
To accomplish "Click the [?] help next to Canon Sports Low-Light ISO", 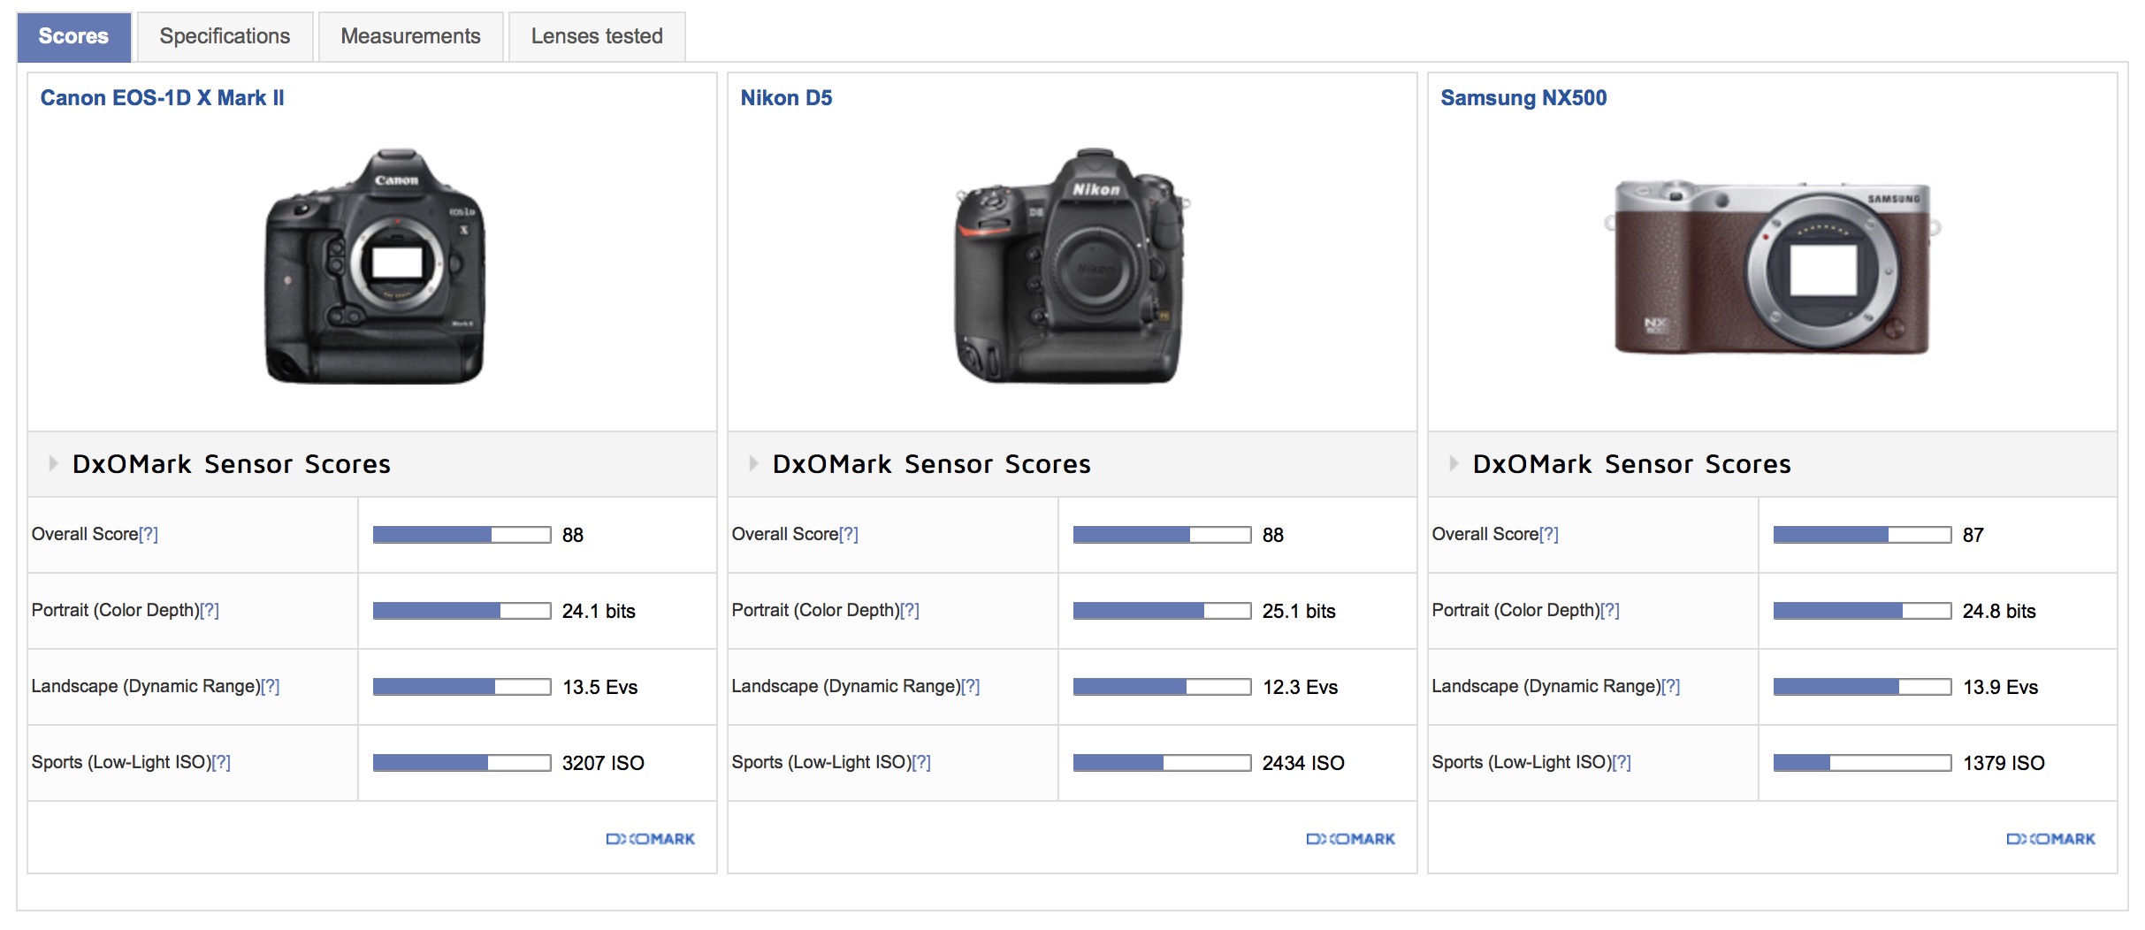I will (x=221, y=762).
